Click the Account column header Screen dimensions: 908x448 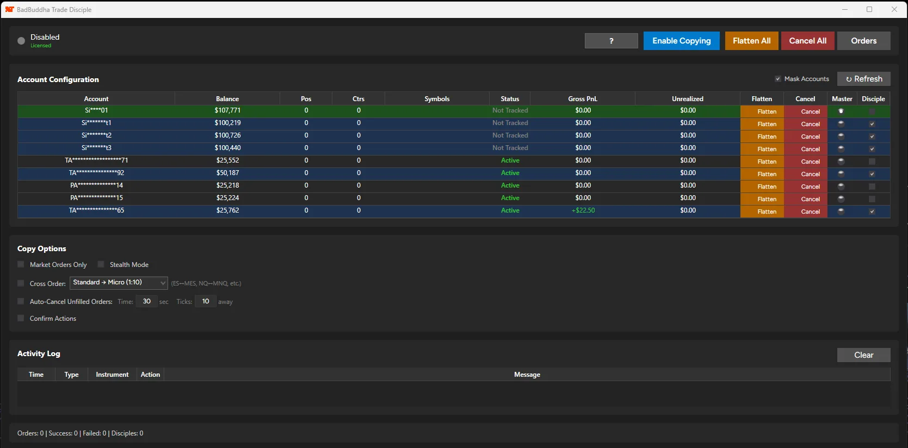[x=96, y=99]
